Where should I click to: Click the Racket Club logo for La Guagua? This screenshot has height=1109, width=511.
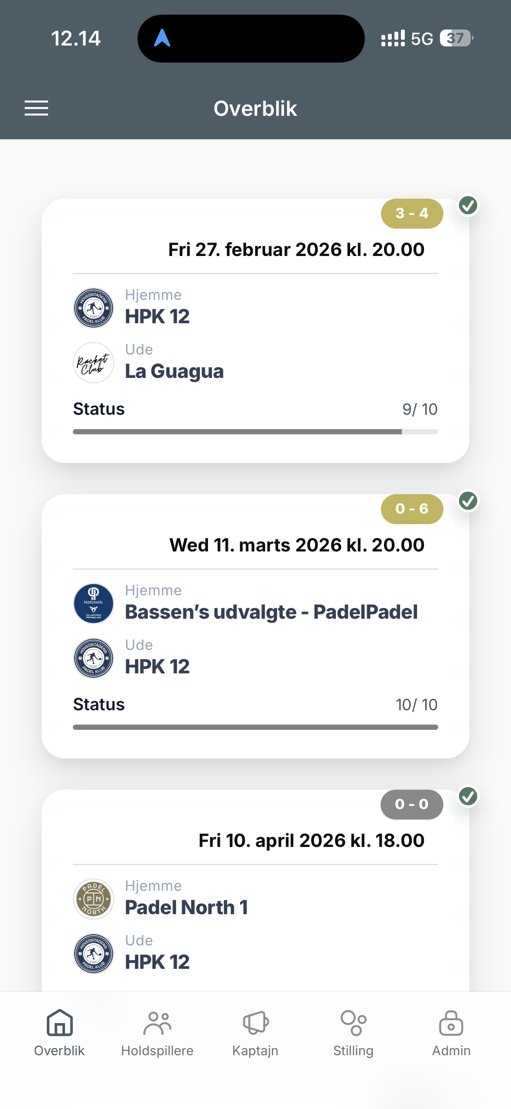(94, 363)
